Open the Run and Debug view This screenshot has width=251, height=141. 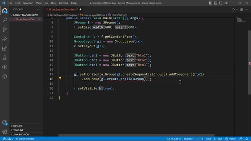5,39
